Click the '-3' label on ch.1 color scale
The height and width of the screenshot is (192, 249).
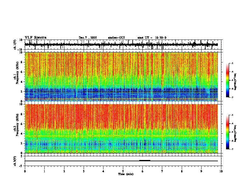click(x=232, y=63)
